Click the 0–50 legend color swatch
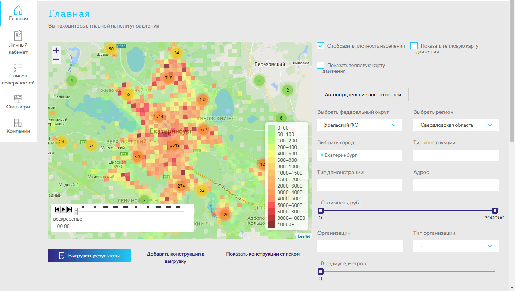 [x=271, y=128]
